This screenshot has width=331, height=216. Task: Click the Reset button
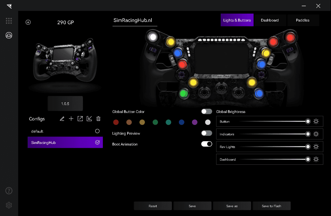pos(153,206)
